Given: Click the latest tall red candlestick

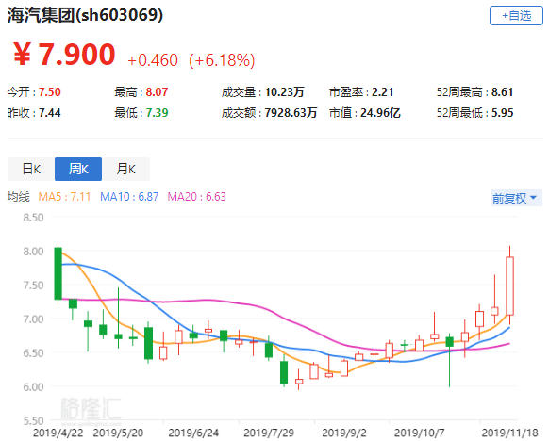Looking at the screenshot, I should pyautogui.click(x=509, y=286).
